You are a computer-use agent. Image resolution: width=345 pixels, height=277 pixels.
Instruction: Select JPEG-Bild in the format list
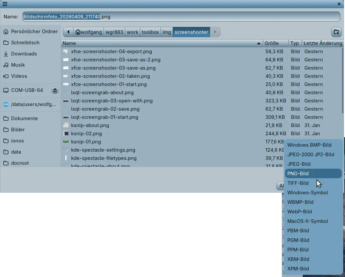pyautogui.click(x=313, y=164)
